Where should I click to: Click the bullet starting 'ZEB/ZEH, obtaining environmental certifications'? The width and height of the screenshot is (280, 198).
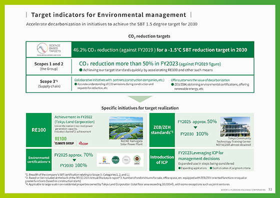click(210, 86)
